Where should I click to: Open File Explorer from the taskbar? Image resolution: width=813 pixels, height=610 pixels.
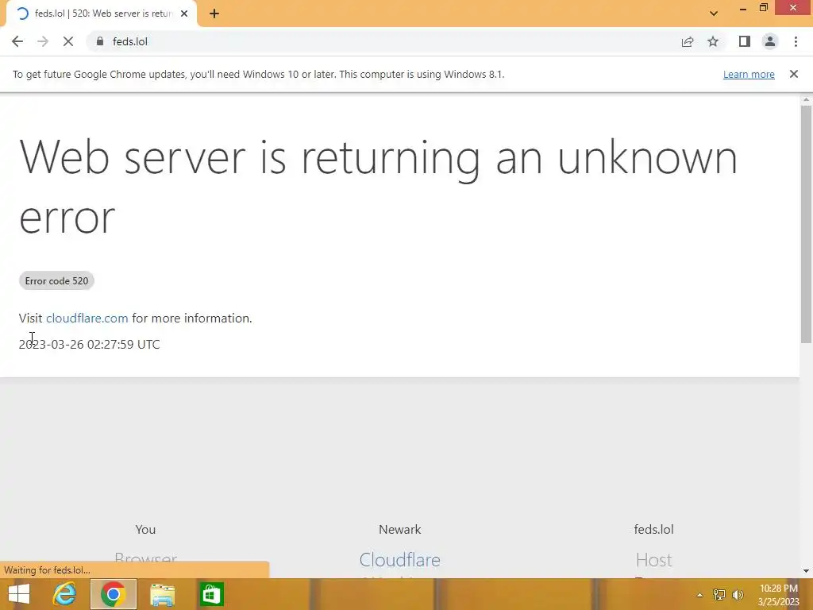162,594
